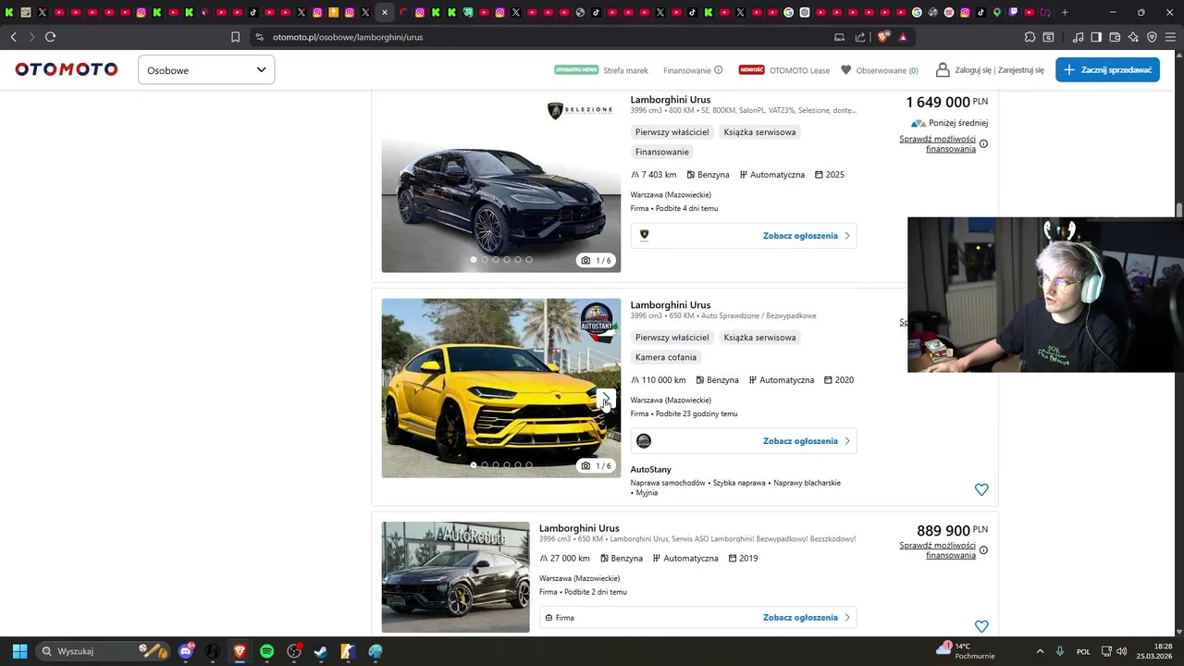Image resolution: width=1184 pixels, height=666 pixels.
Task: Open OBS Studio from taskbar
Action: point(294,651)
